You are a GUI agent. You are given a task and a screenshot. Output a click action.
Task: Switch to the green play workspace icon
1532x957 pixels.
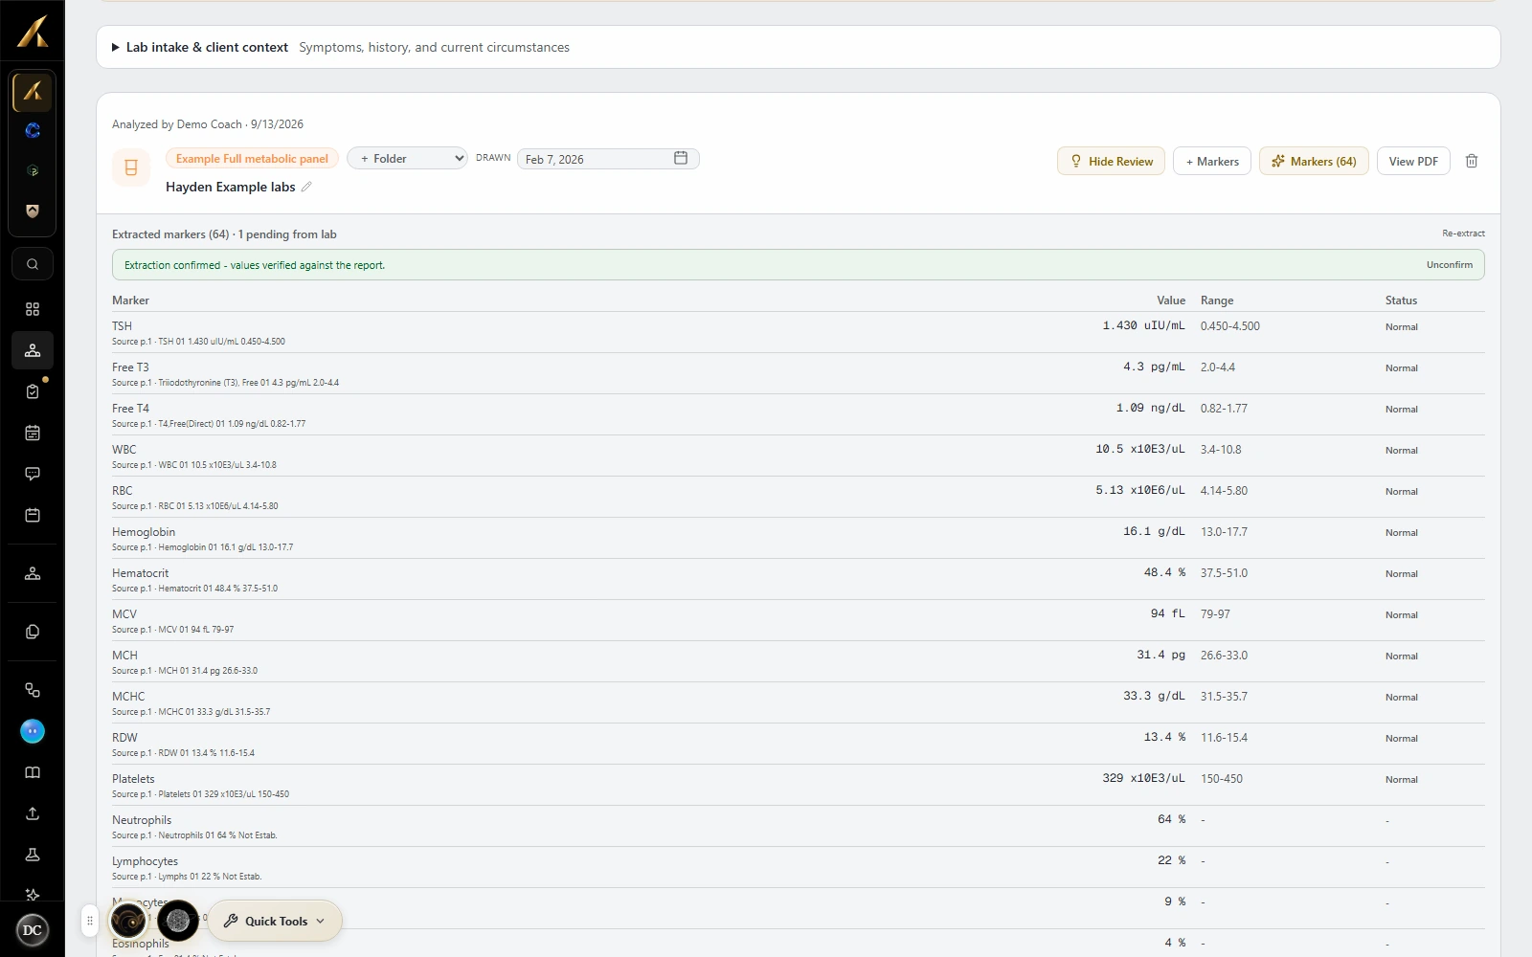click(x=33, y=171)
